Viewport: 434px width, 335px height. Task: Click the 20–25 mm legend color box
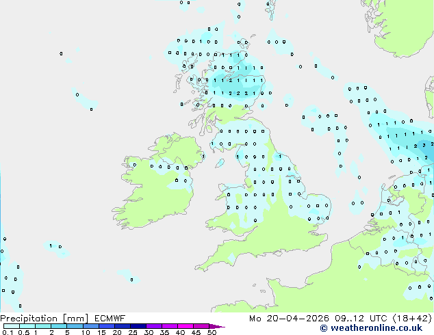(123, 326)
